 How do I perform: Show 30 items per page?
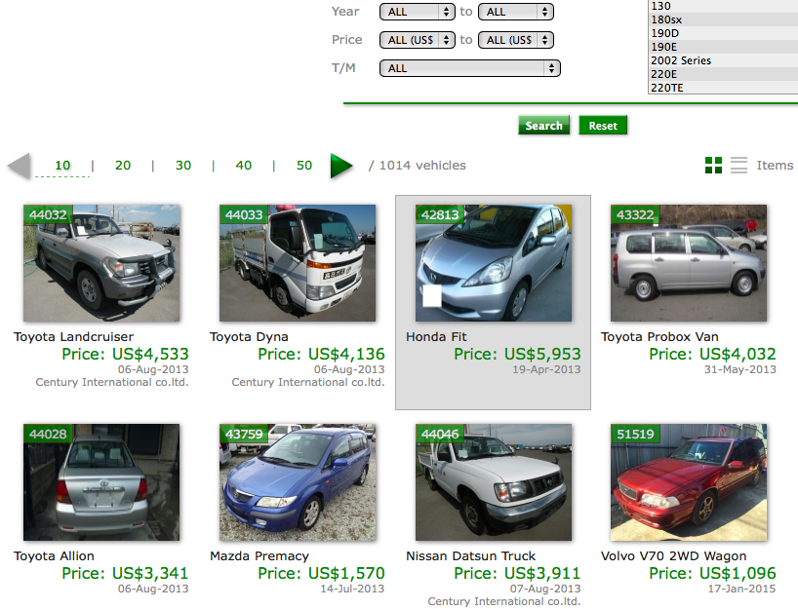(x=183, y=166)
